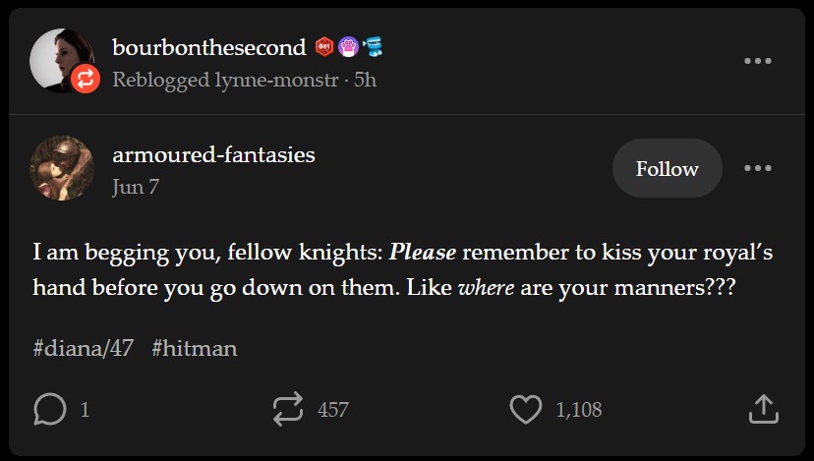This screenshot has width=814, height=461.
Task: Click the red hexagon badge beside bourbonthesecond
Action: click(324, 46)
